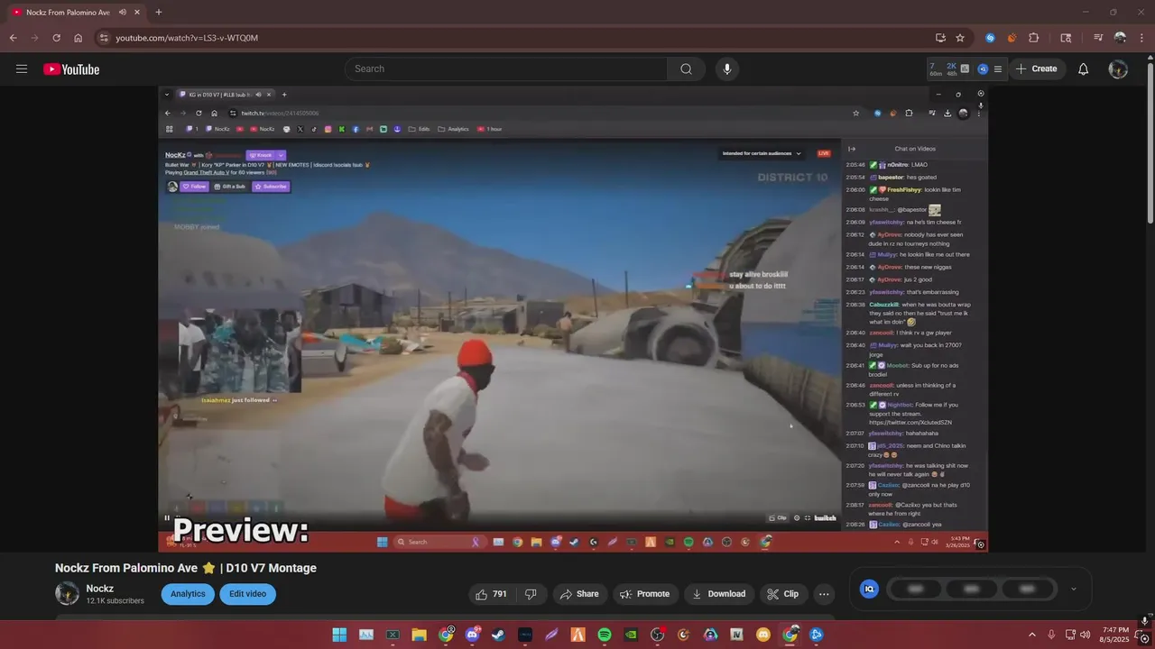Click the install app icon in the address bar
The height and width of the screenshot is (649, 1155).
(x=940, y=38)
